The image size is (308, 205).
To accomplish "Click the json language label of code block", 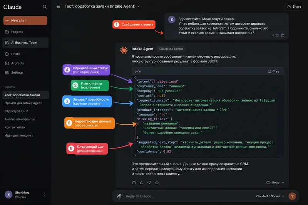I will pyautogui.click(x=138, y=71).
